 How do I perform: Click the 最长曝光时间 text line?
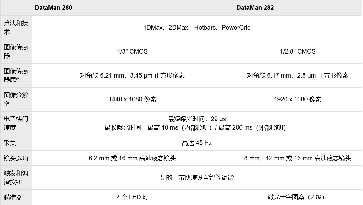click(x=195, y=127)
